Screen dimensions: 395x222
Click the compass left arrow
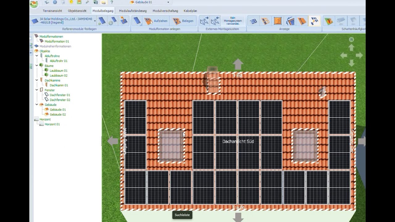pyautogui.click(x=343, y=55)
